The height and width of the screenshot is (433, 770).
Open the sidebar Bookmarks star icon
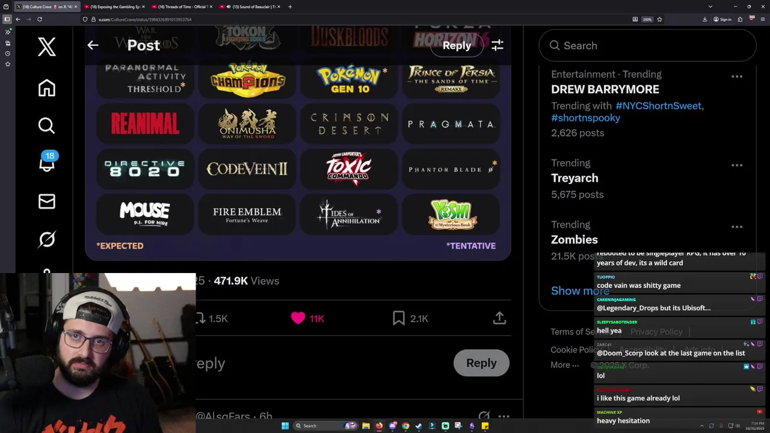7,64
